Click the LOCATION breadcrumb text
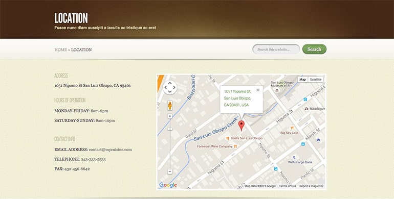 click(x=81, y=49)
